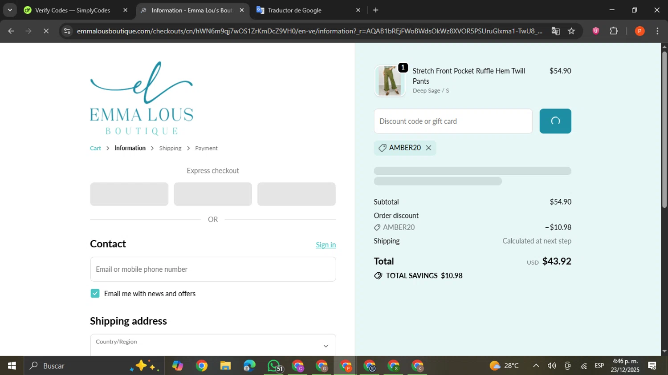Click the translate page icon

coord(555,31)
